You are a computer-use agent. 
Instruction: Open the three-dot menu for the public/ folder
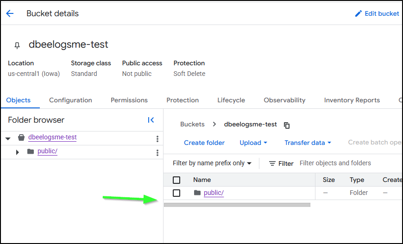click(157, 152)
